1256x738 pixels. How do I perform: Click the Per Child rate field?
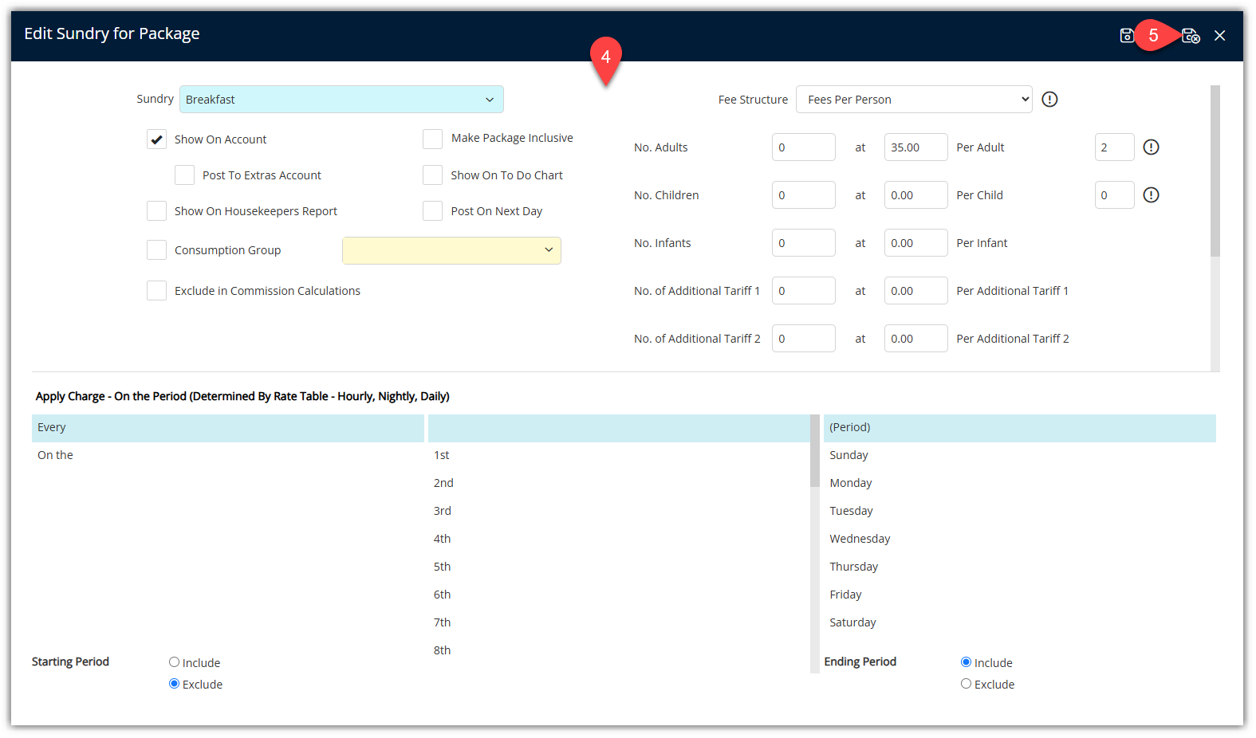[915, 194]
